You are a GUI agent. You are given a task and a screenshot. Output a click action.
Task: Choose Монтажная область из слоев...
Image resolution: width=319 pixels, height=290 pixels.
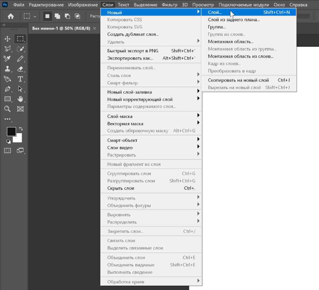click(249, 56)
